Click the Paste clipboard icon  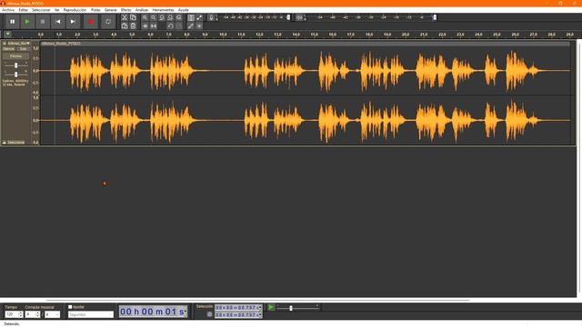[x=125, y=26]
